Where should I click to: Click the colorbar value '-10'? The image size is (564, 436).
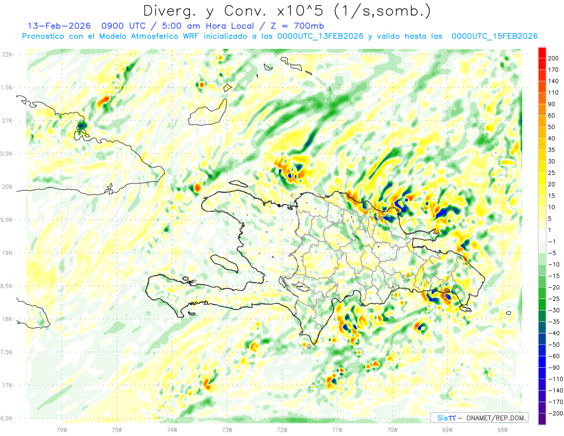[x=555, y=264]
